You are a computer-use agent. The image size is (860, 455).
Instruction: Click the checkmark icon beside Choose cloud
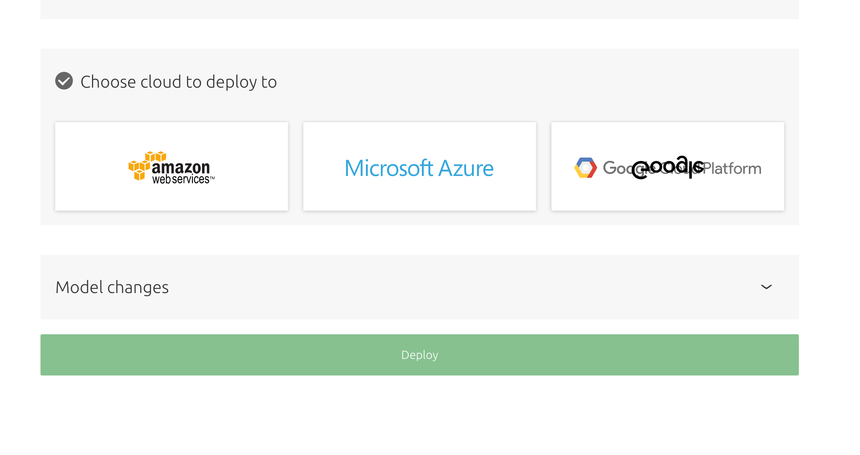pos(64,81)
